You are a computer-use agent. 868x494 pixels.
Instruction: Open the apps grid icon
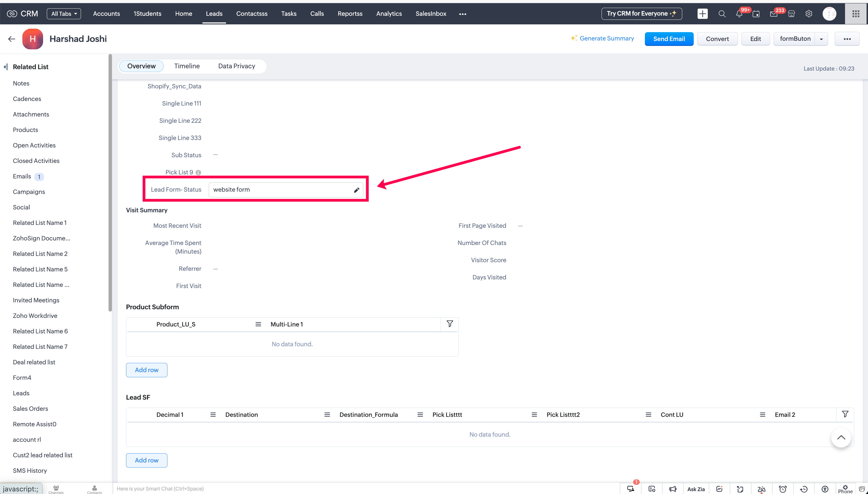tap(856, 14)
